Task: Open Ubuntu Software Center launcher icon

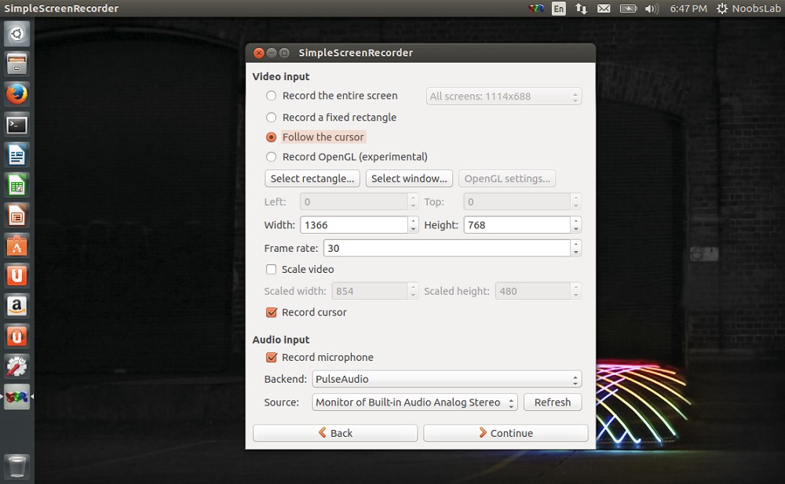Action: (16, 246)
